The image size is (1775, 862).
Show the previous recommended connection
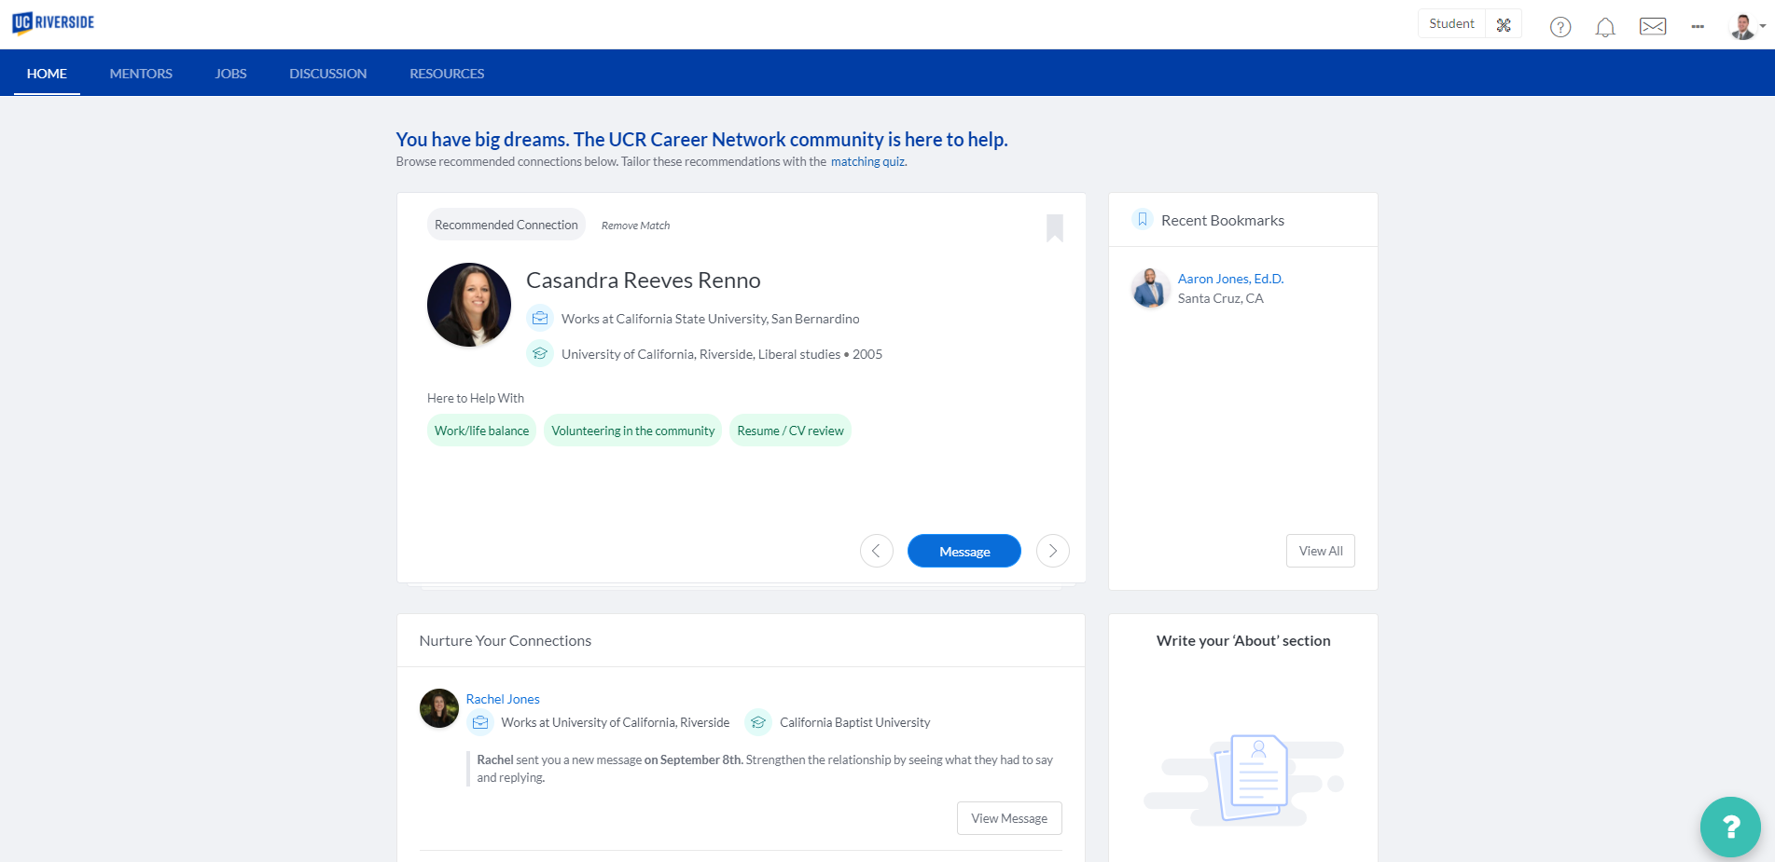[x=876, y=551]
